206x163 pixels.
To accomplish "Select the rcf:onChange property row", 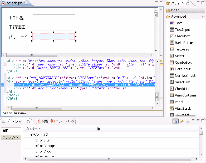I will tap(111, 146).
